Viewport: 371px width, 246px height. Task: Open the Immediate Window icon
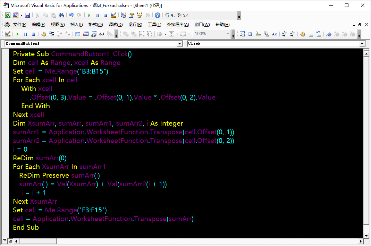coord(86,34)
